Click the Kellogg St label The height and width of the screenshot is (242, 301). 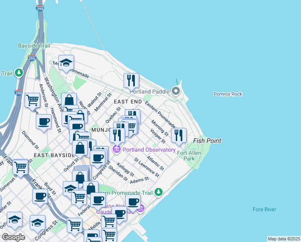click(x=125, y=169)
